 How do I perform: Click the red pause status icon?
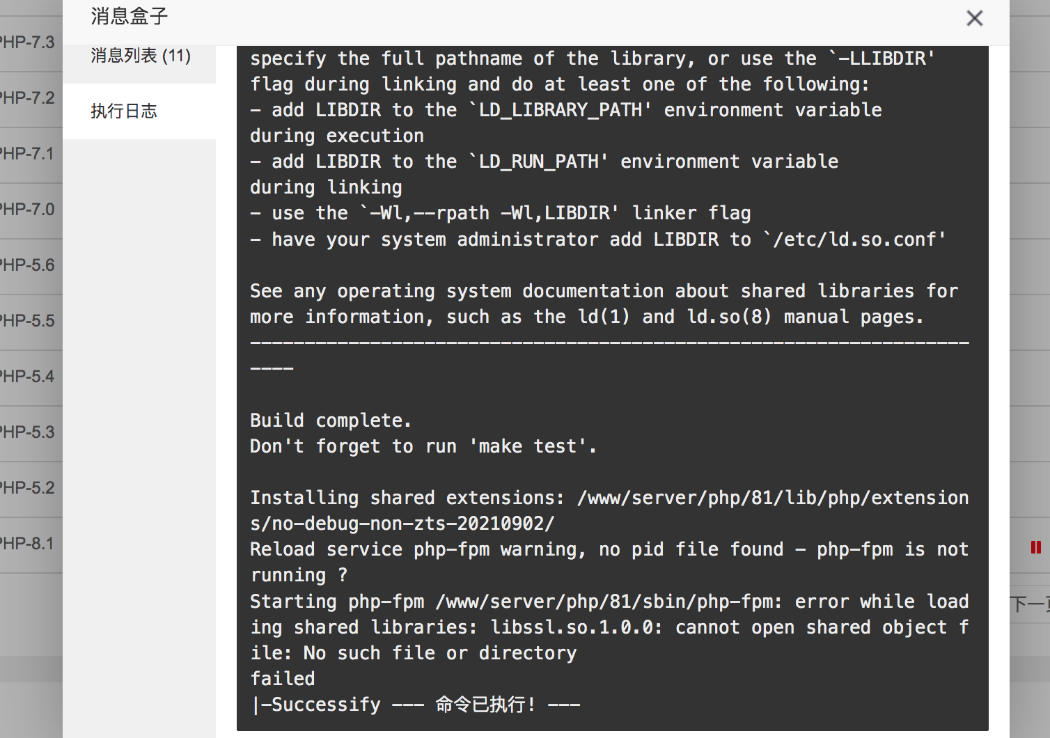pyautogui.click(x=1035, y=548)
